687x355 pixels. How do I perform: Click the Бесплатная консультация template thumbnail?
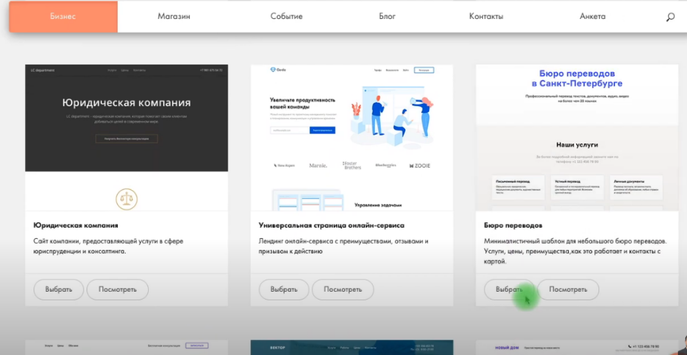(x=127, y=348)
